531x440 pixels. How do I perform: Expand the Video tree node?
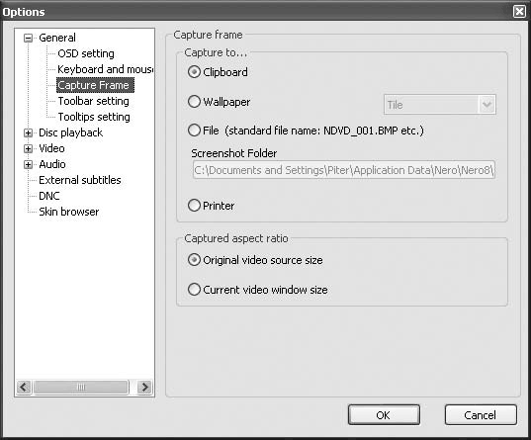coord(28,148)
